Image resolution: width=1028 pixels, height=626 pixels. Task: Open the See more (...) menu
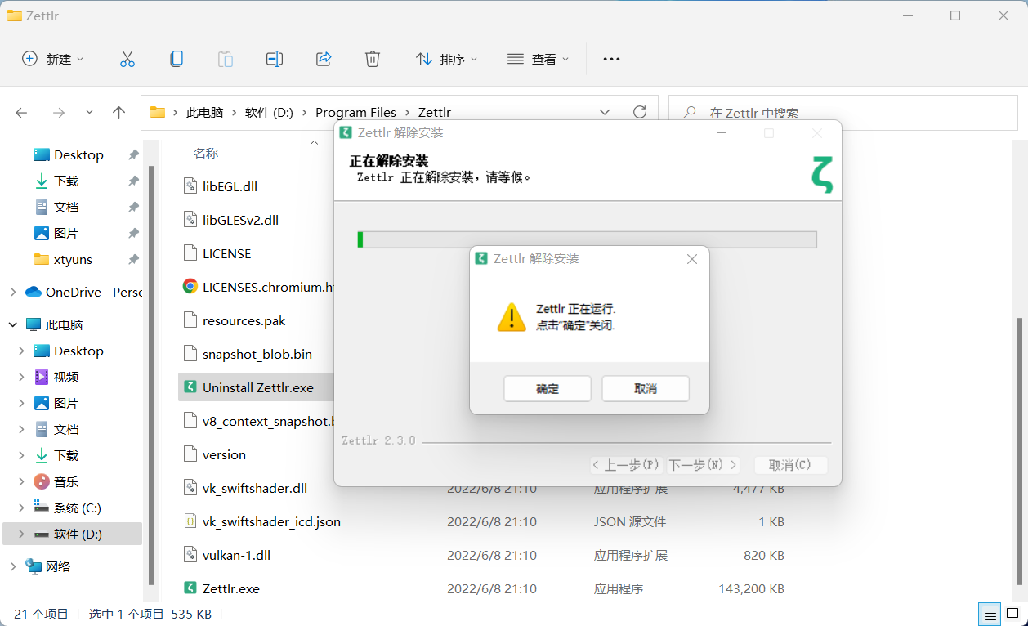click(611, 58)
